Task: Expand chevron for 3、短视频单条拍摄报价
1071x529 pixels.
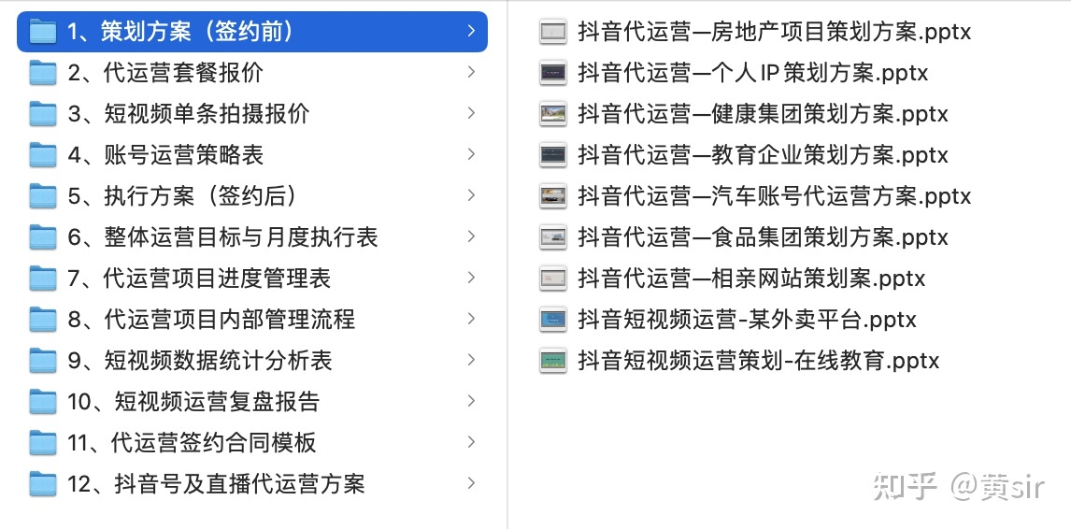Action: [471, 114]
